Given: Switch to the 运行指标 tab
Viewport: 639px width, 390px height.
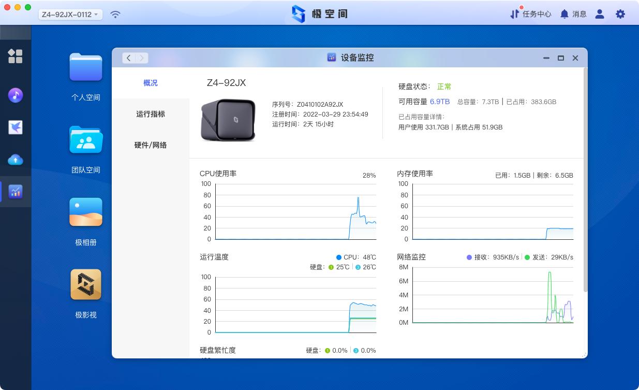Looking at the screenshot, I should click(x=151, y=114).
